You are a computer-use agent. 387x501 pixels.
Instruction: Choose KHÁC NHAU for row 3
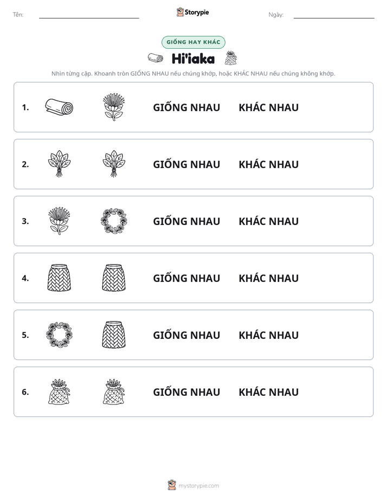click(x=268, y=221)
